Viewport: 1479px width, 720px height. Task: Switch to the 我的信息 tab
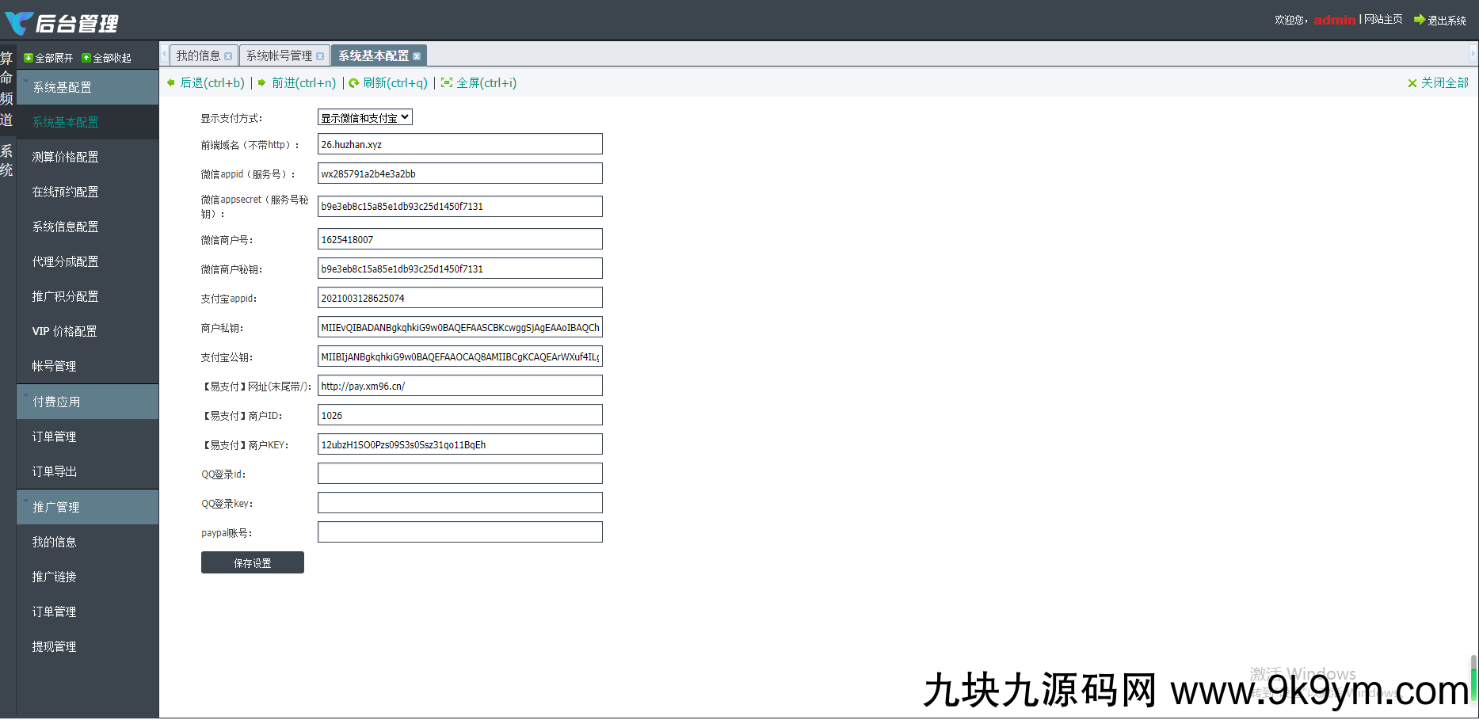coord(198,55)
